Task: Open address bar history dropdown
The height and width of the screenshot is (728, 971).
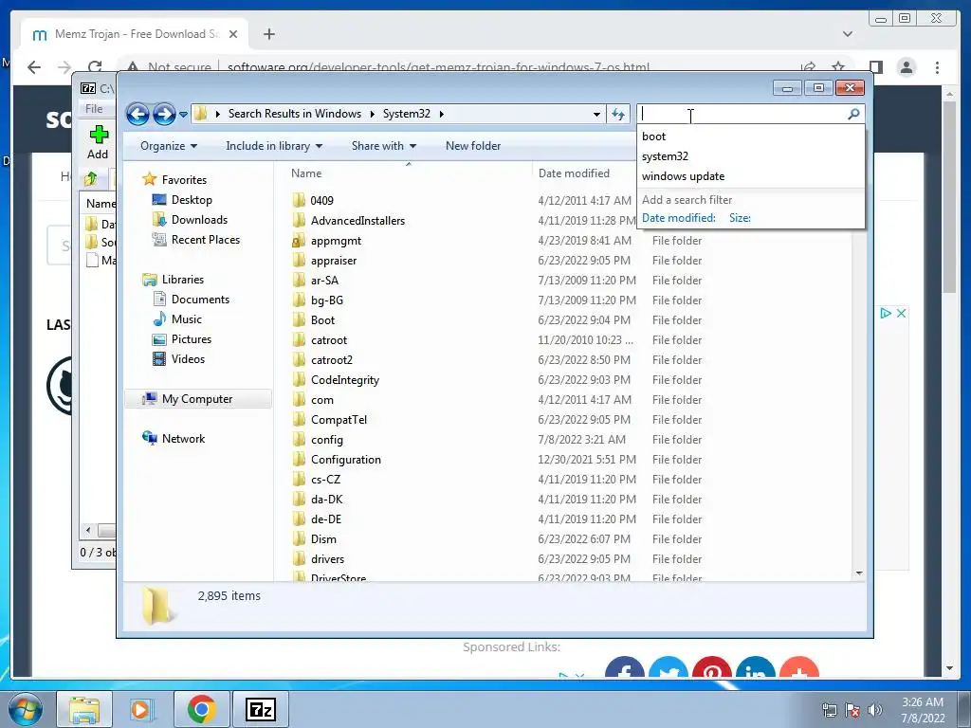Action: pos(596,115)
